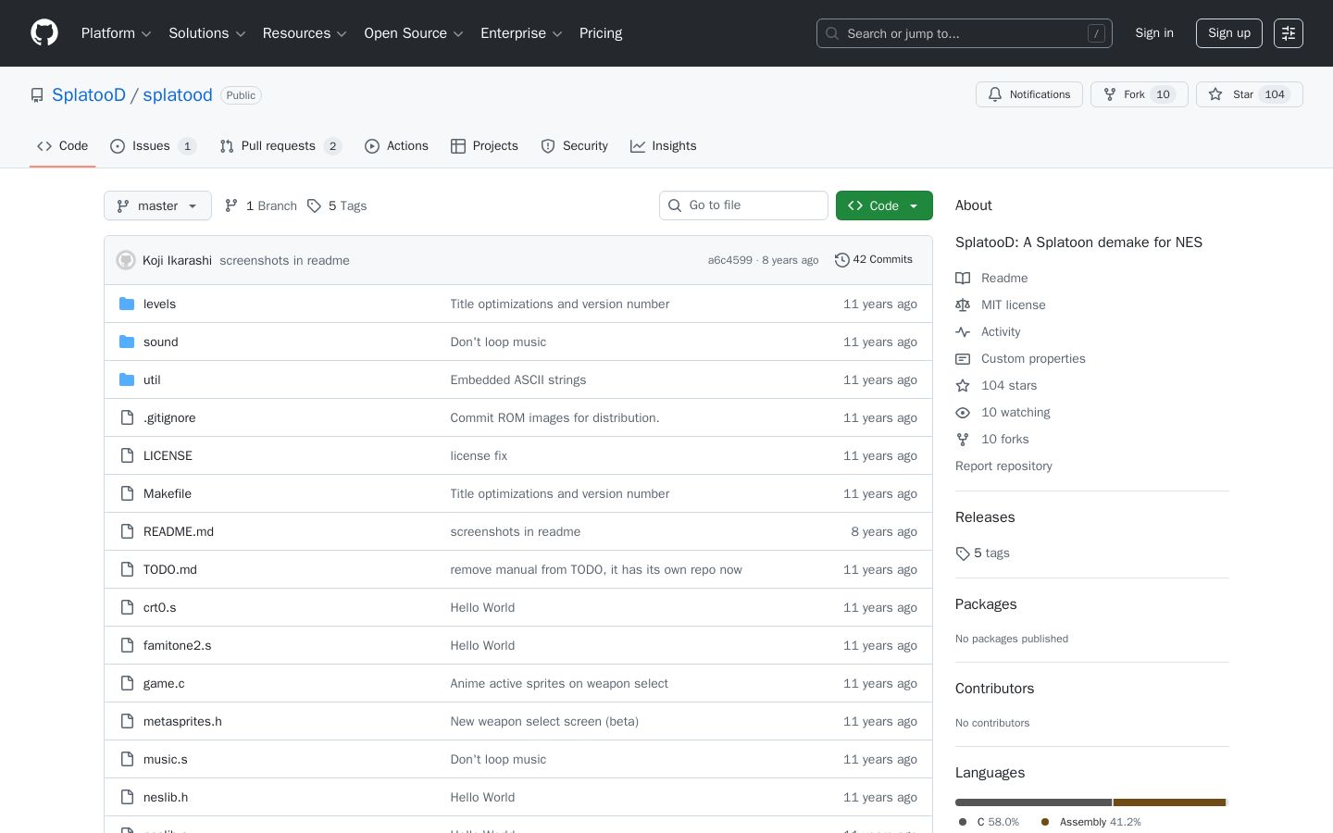Expand the Open Source menu

pos(414,33)
